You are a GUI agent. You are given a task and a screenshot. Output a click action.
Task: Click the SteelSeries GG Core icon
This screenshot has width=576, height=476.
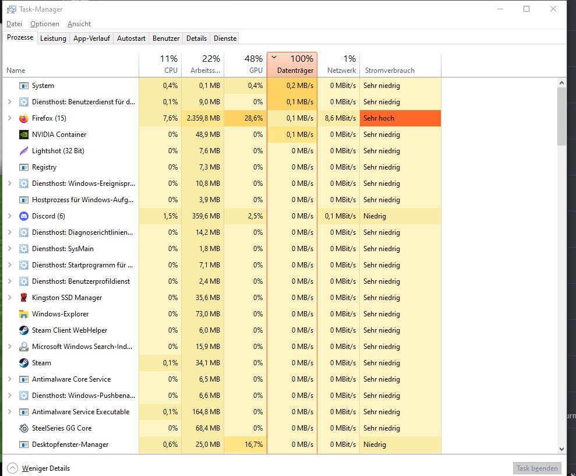pyautogui.click(x=24, y=428)
